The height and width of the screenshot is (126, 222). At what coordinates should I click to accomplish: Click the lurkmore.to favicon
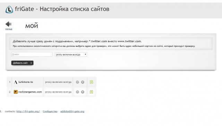pyautogui.click(x=16, y=82)
